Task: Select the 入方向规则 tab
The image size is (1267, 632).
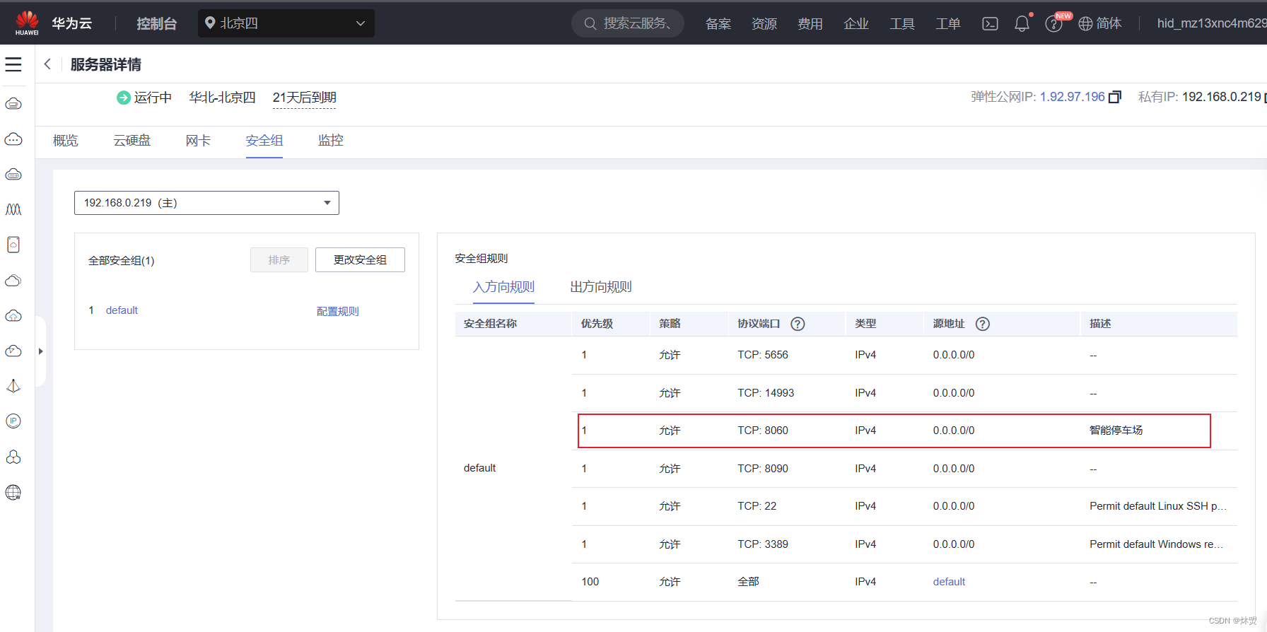Action: pyautogui.click(x=503, y=287)
